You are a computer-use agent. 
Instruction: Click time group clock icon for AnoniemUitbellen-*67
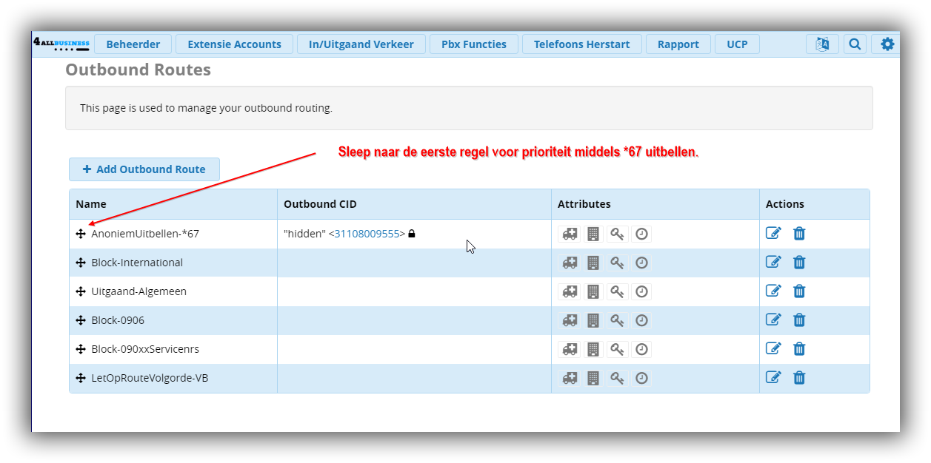coord(641,234)
